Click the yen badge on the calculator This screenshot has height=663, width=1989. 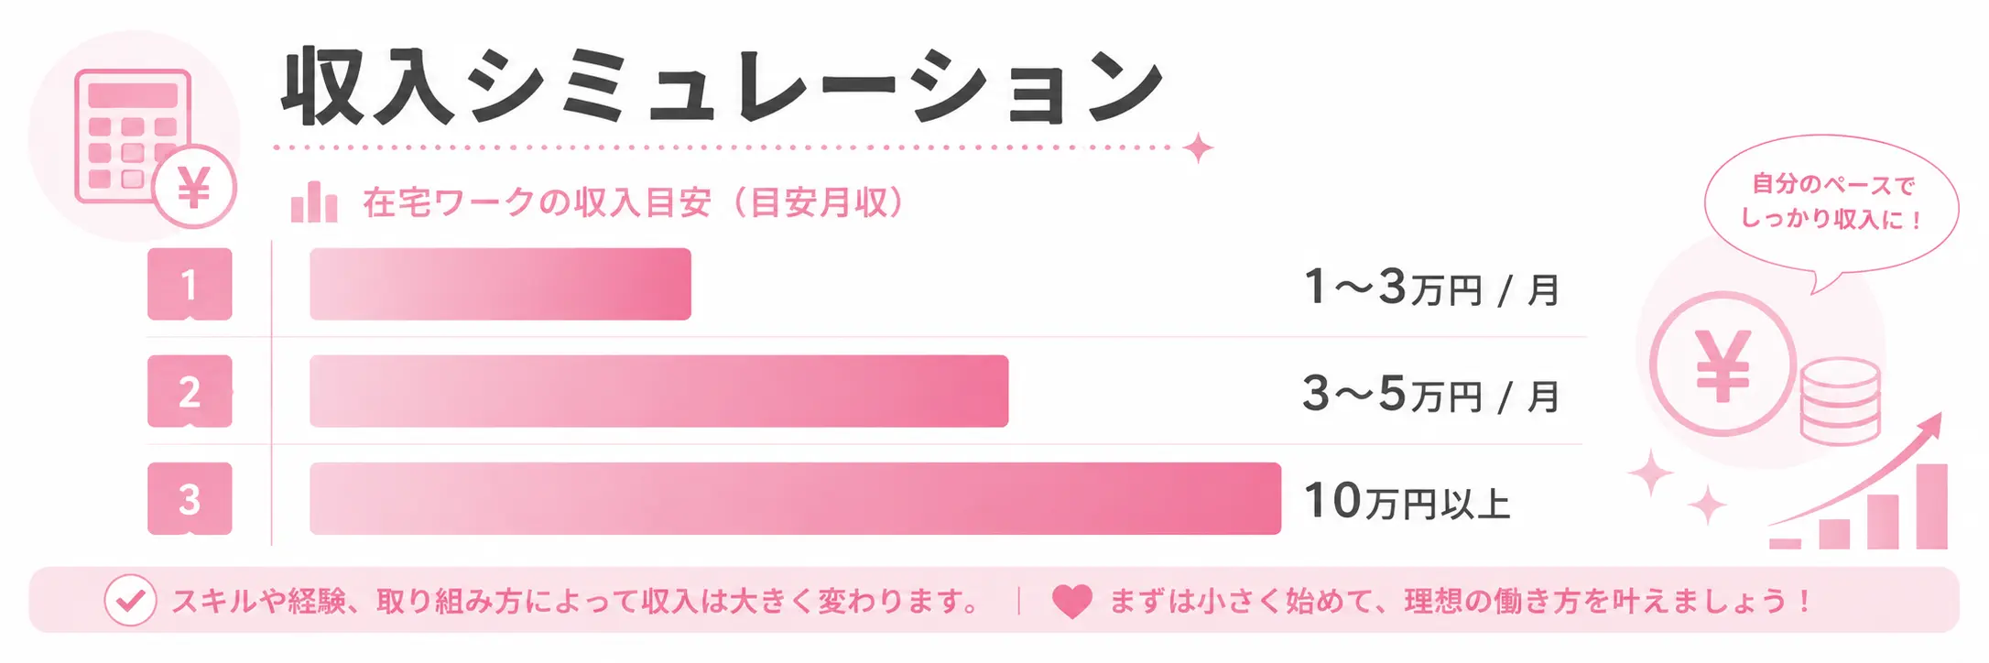tap(194, 187)
